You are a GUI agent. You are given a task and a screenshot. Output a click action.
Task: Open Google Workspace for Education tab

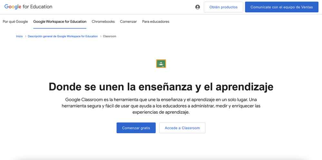(x=60, y=22)
